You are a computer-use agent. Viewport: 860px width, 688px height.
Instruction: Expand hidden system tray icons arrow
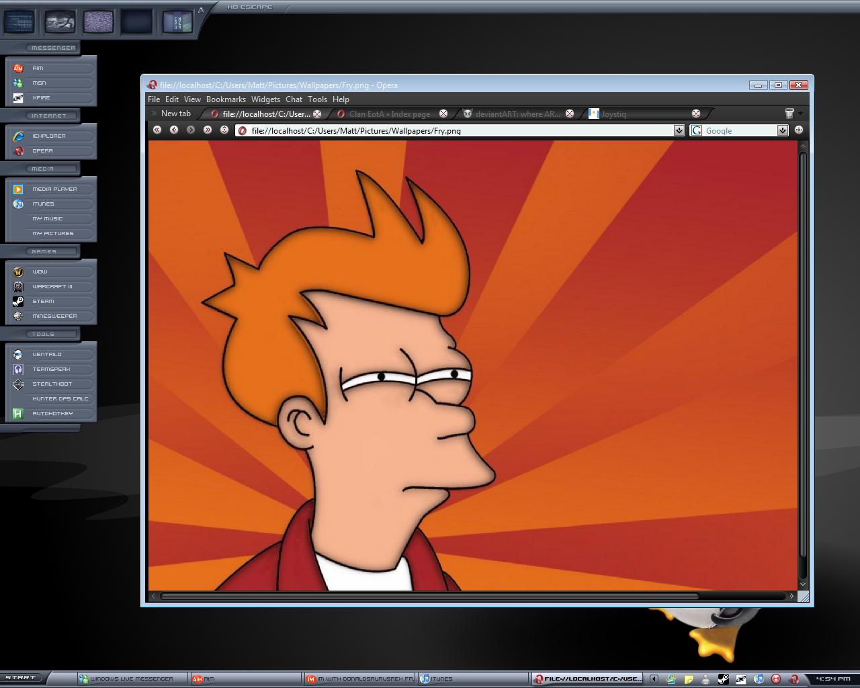[x=654, y=679]
